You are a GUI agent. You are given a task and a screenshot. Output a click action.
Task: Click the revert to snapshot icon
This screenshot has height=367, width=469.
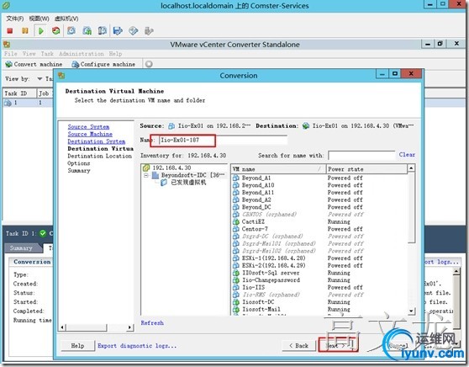pyautogui.click(x=87, y=31)
